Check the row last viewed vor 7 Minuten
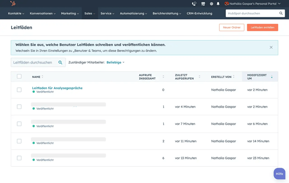Screen dimensions: 289x183 [19, 123]
